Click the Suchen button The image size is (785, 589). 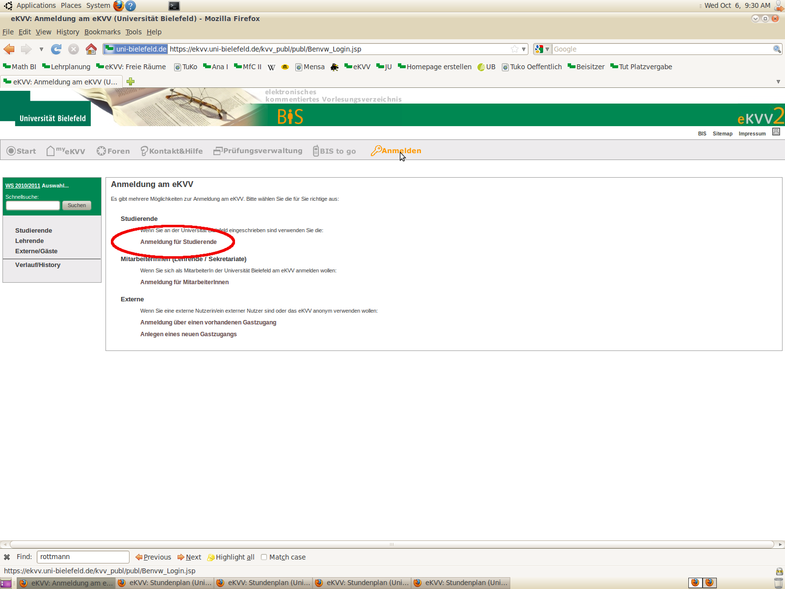(77, 205)
